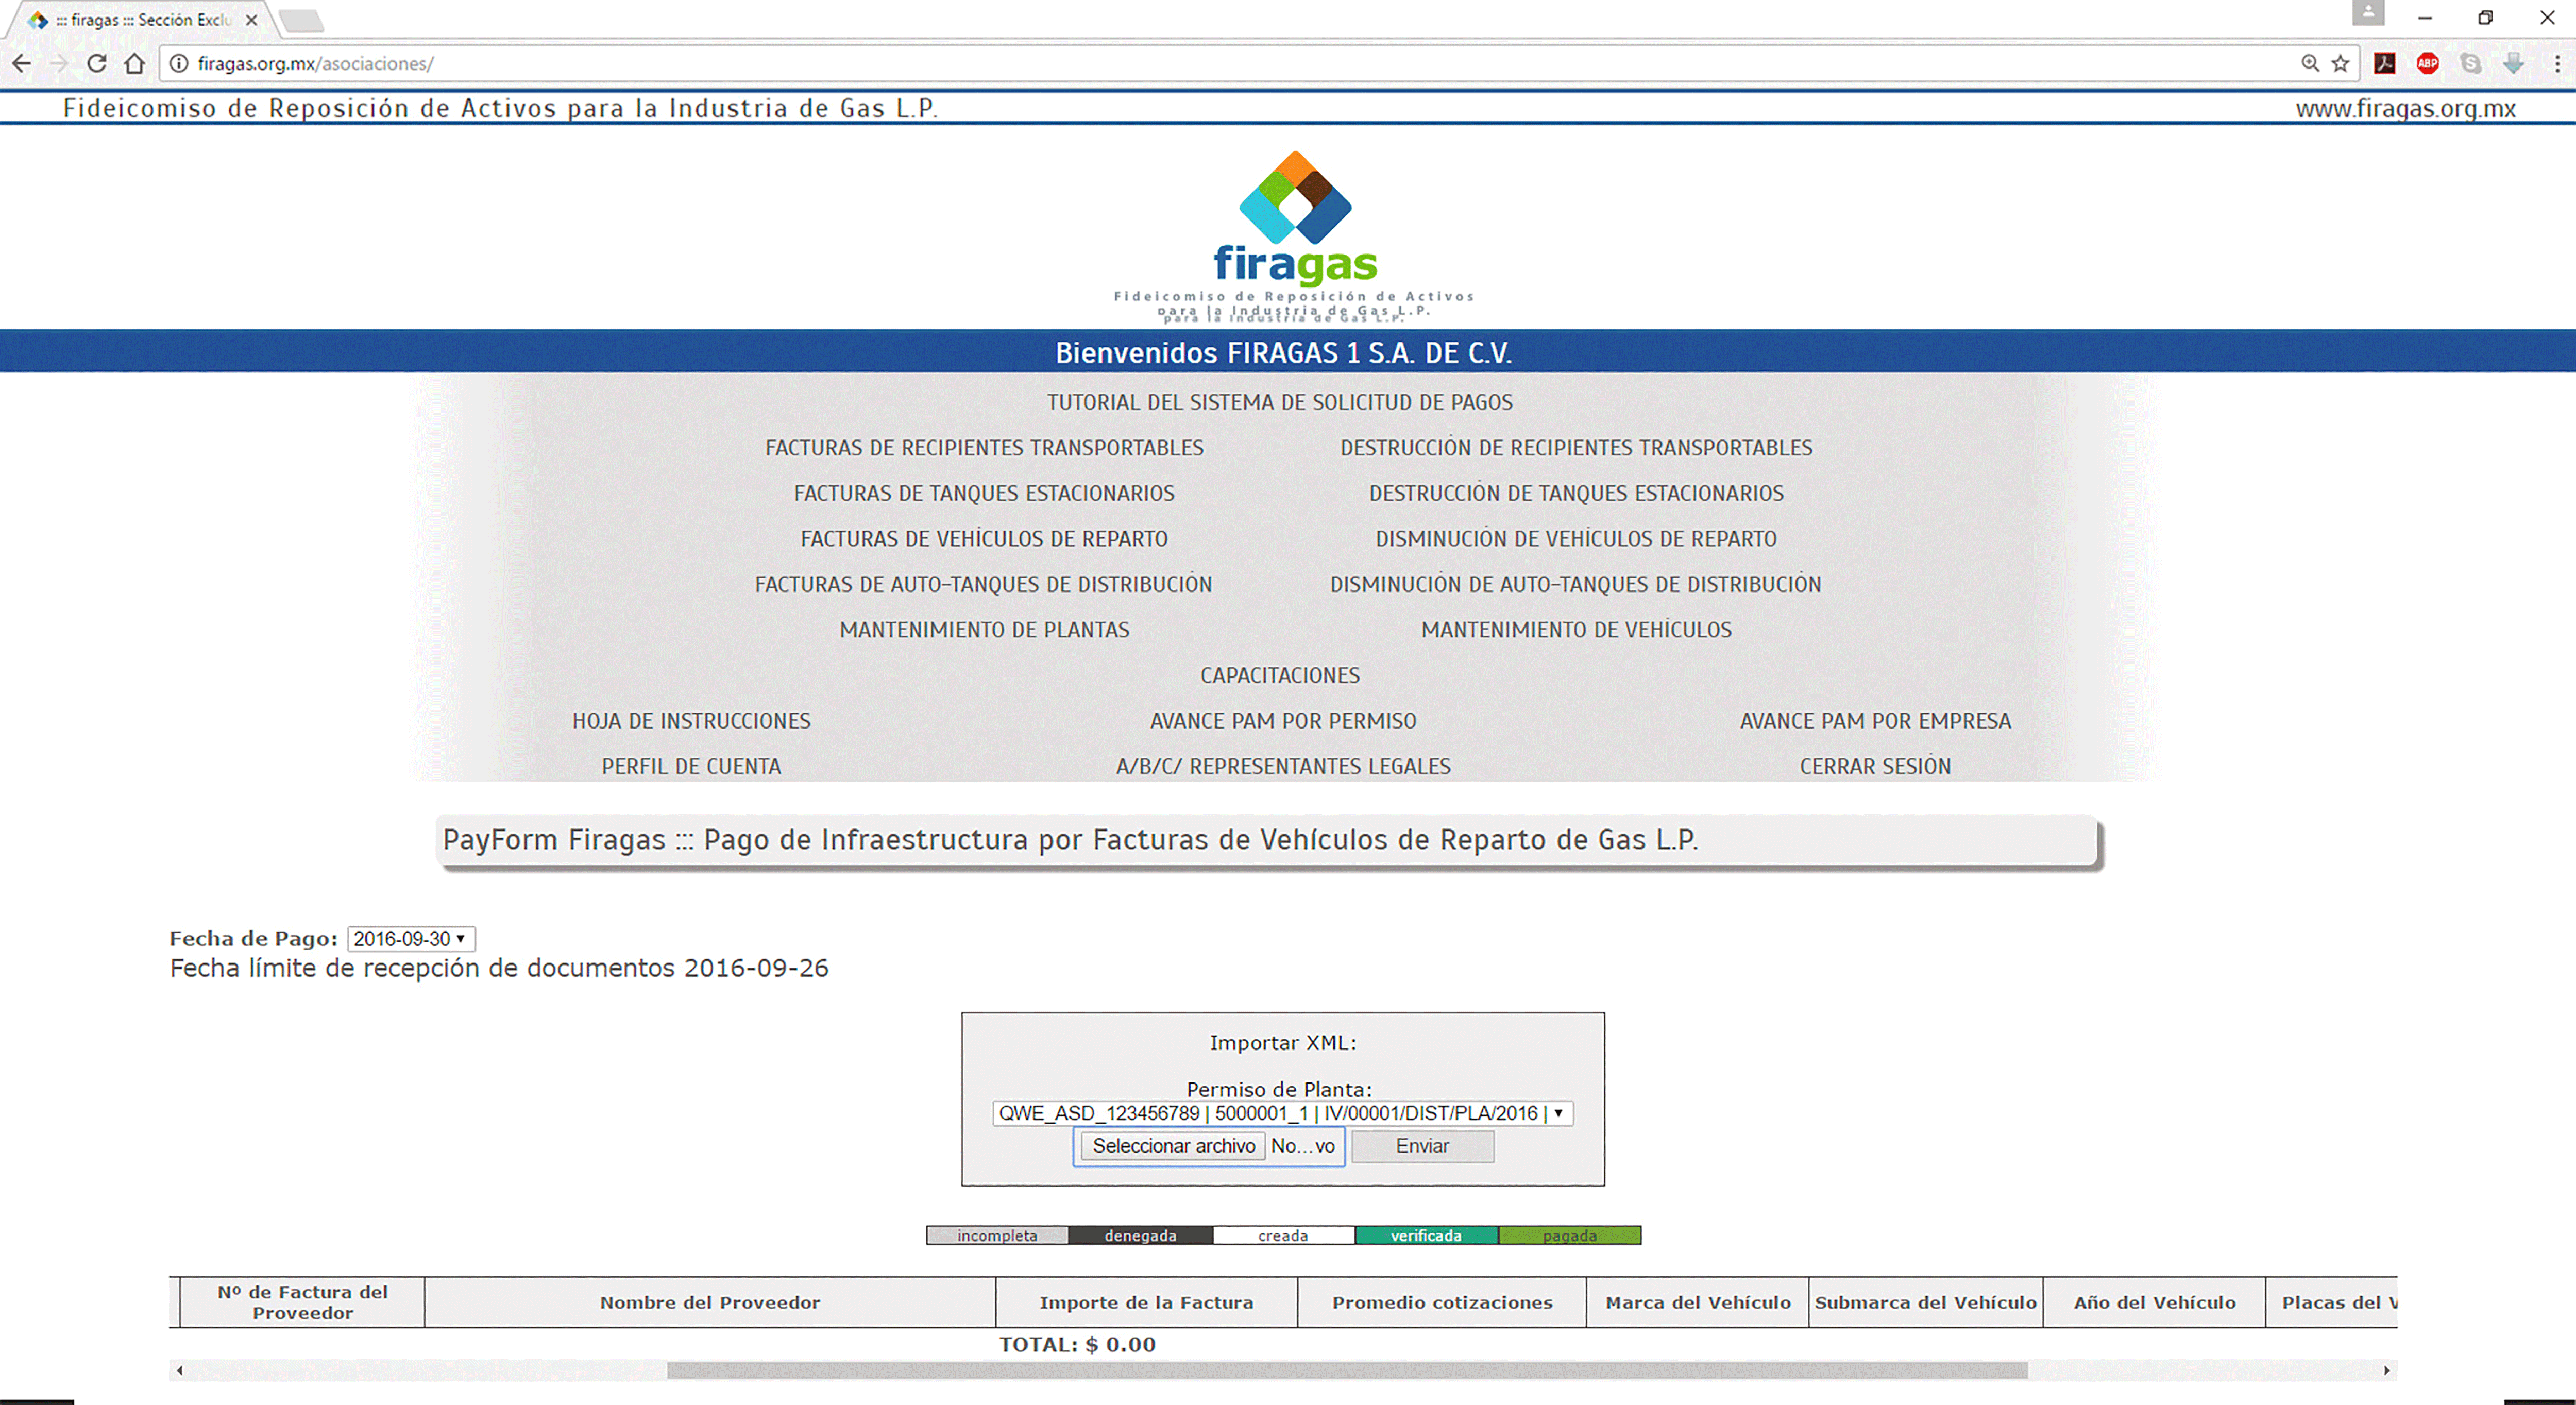This screenshot has width=2576, height=1405.
Task: Click the horizontal table scrollbar thumb
Action: pos(1347,1370)
